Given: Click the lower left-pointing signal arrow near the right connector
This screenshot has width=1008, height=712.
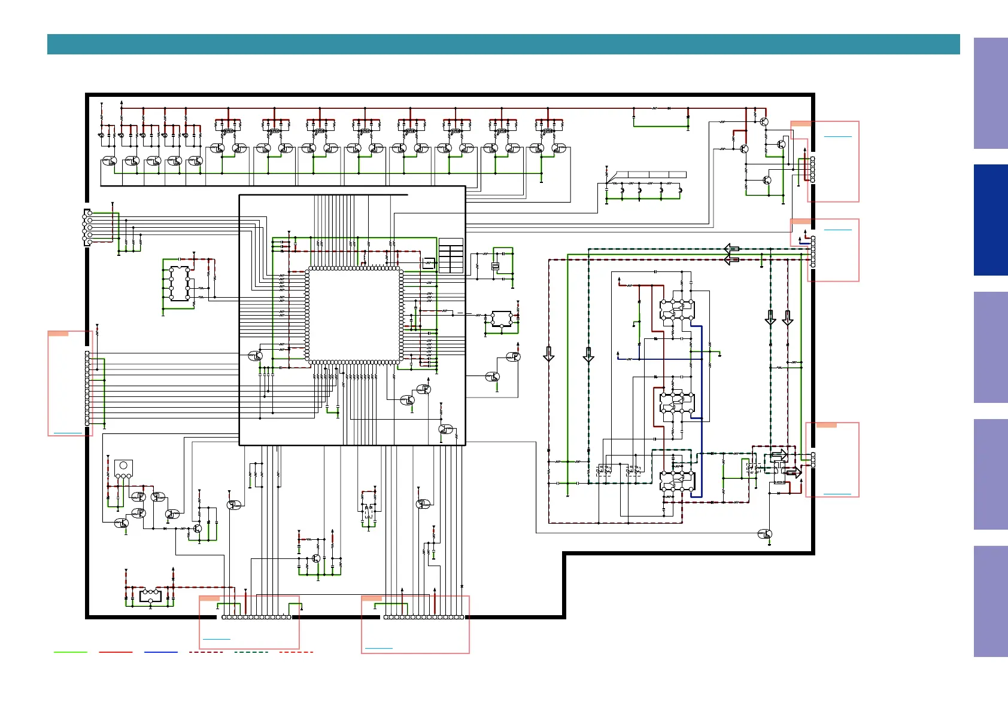Looking at the screenshot, I should (731, 259).
